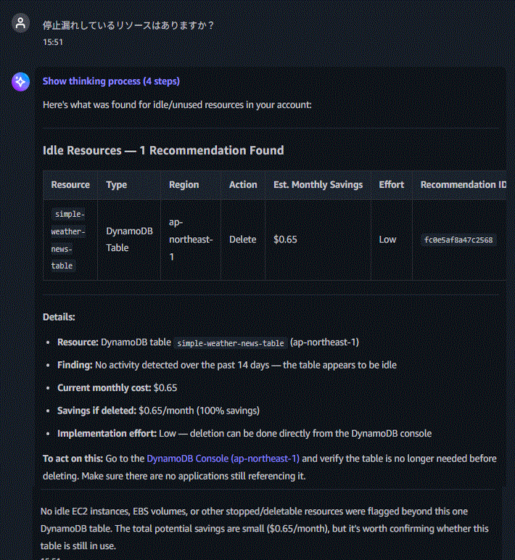Click the 15:51 message timestamp
Viewport: 515px width, 560px height.
[53, 42]
